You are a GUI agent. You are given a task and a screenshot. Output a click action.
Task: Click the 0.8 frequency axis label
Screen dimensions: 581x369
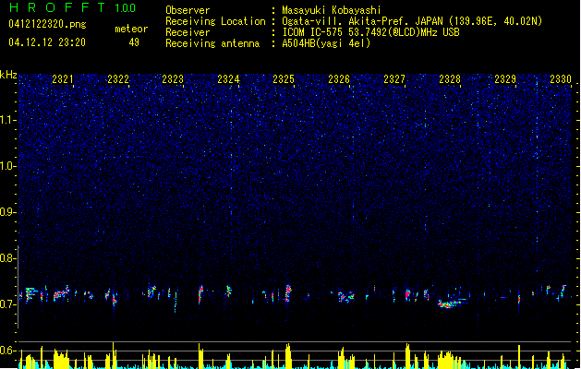(x=7, y=258)
